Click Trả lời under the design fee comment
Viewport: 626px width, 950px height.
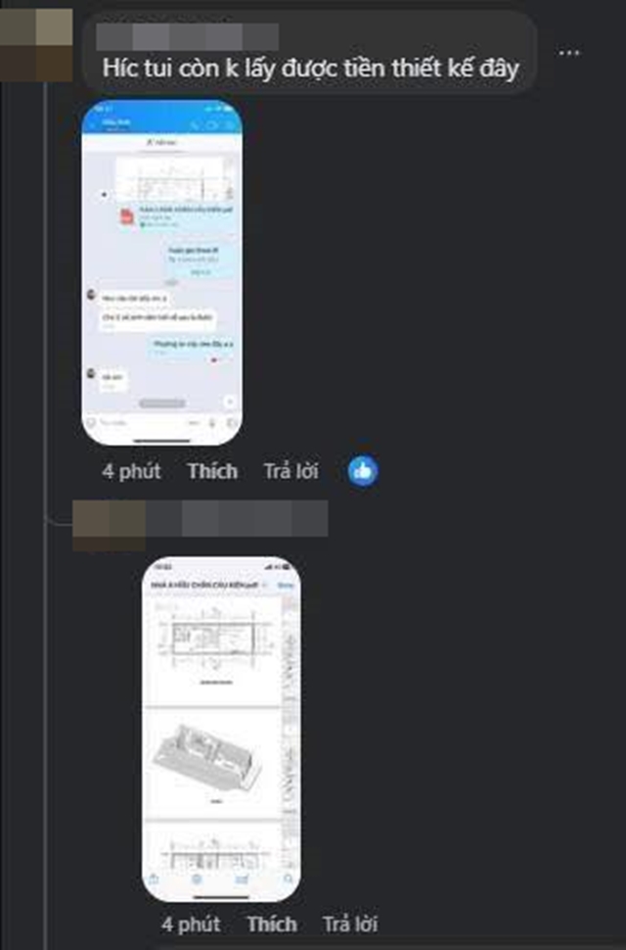pyautogui.click(x=291, y=471)
